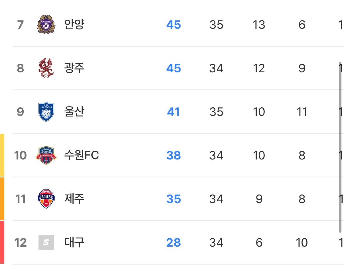Select the Ulsan HD tiger crest

pyautogui.click(x=46, y=112)
